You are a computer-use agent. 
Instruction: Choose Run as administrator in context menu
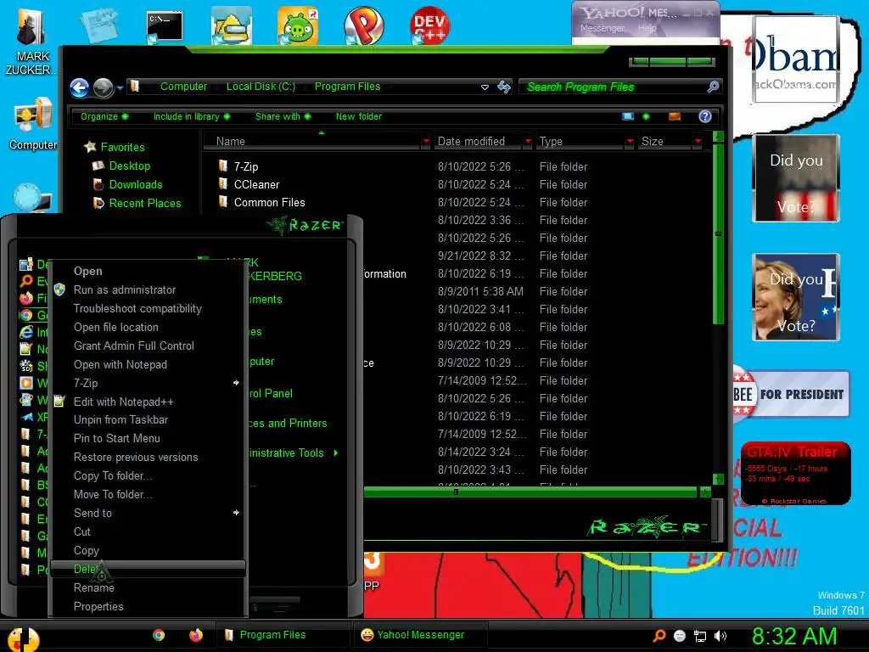148,289
